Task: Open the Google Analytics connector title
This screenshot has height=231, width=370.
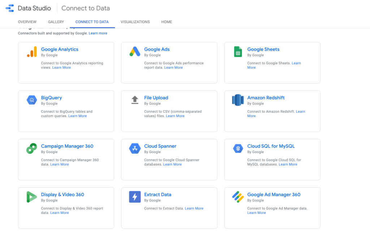Action: coord(60,50)
